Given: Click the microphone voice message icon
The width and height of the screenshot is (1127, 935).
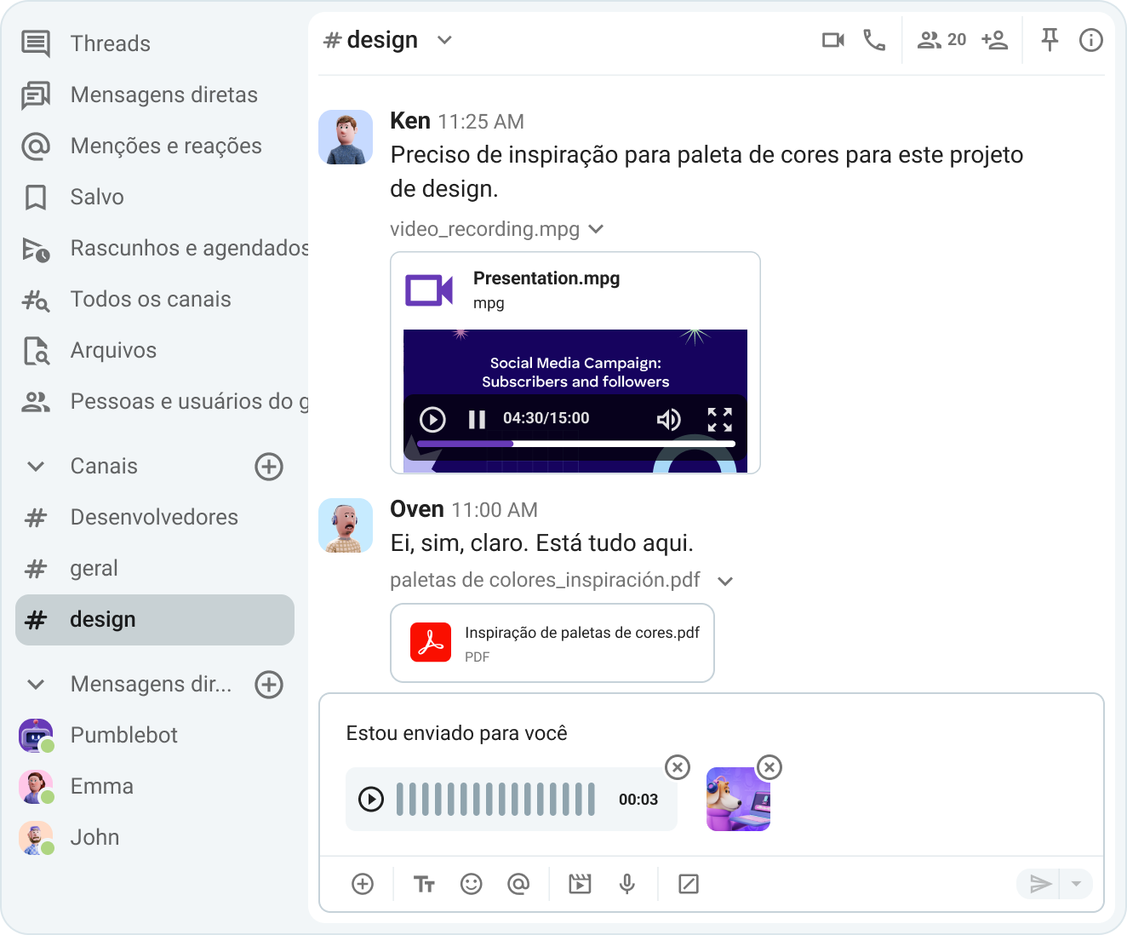Looking at the screenshot, I should pyautogui.click(x=627, y=884).
